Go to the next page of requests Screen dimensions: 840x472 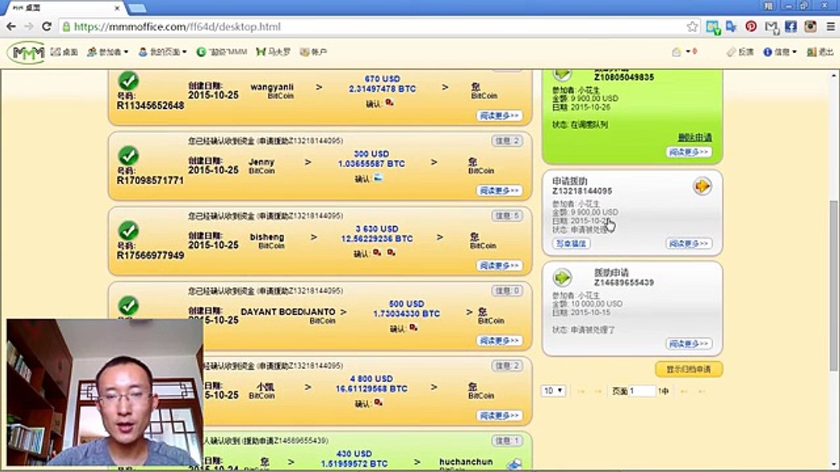click(684, 391)
